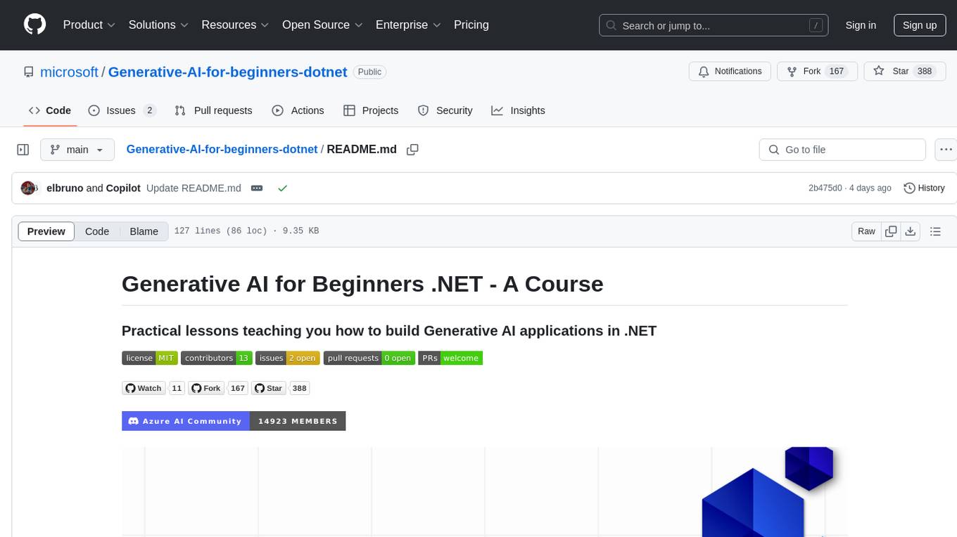Expand the Enterprise menu
957x537 pixels.
tap(408, 25)
